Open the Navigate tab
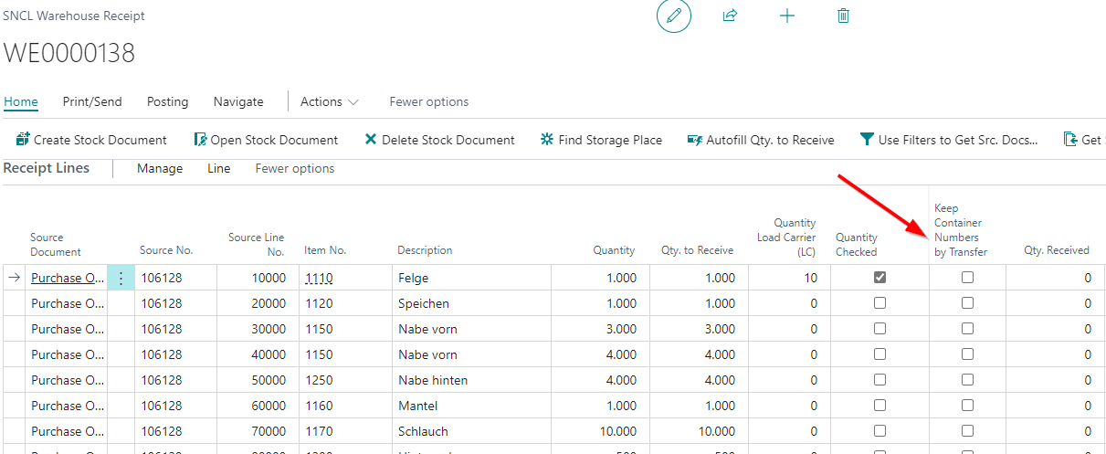 tap(238, 101)
